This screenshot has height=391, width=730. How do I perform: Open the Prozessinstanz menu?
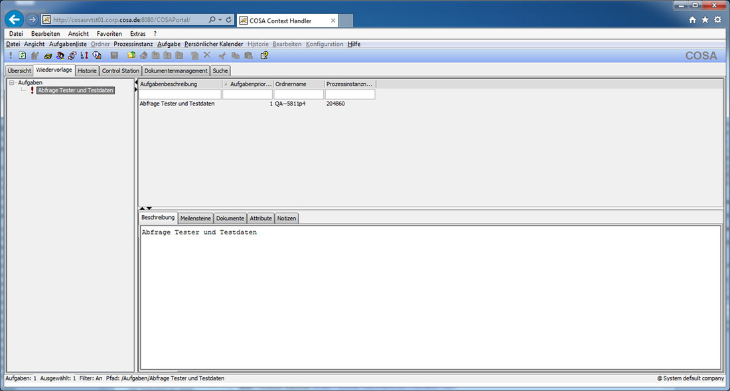(x=133, y=44)
